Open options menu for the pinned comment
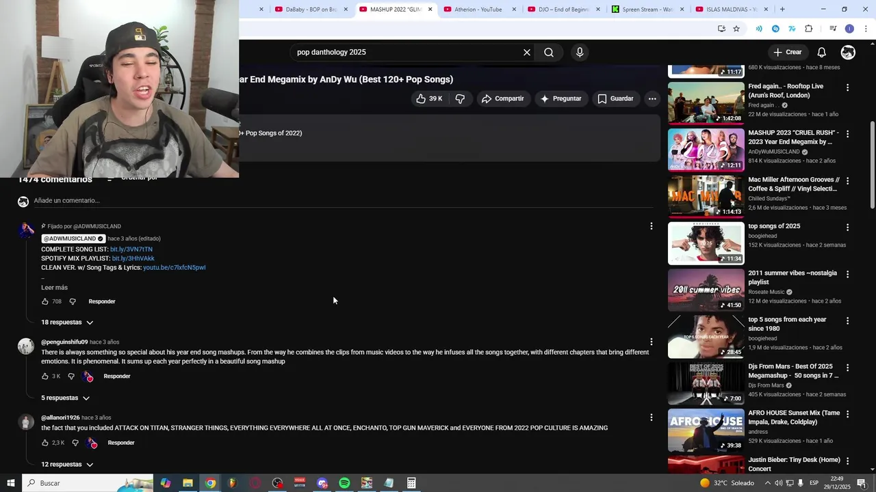876x492 pixels. (x=652, y=226)
